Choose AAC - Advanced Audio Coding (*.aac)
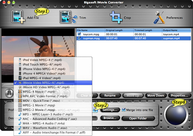This screenshot has height=136, width=193. click(x=53, y=119)
